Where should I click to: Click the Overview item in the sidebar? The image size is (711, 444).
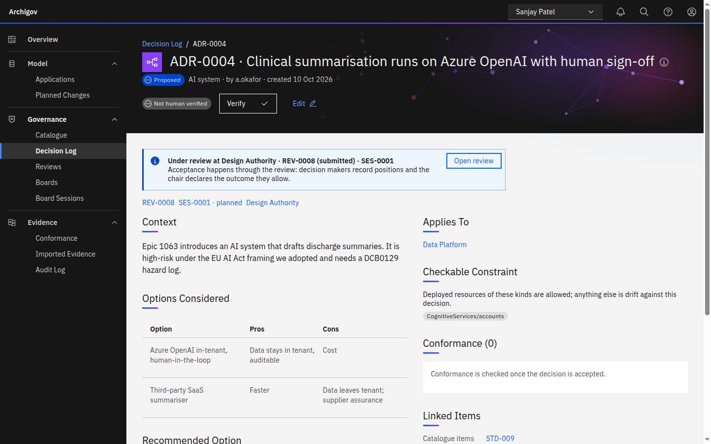(63, 39)
